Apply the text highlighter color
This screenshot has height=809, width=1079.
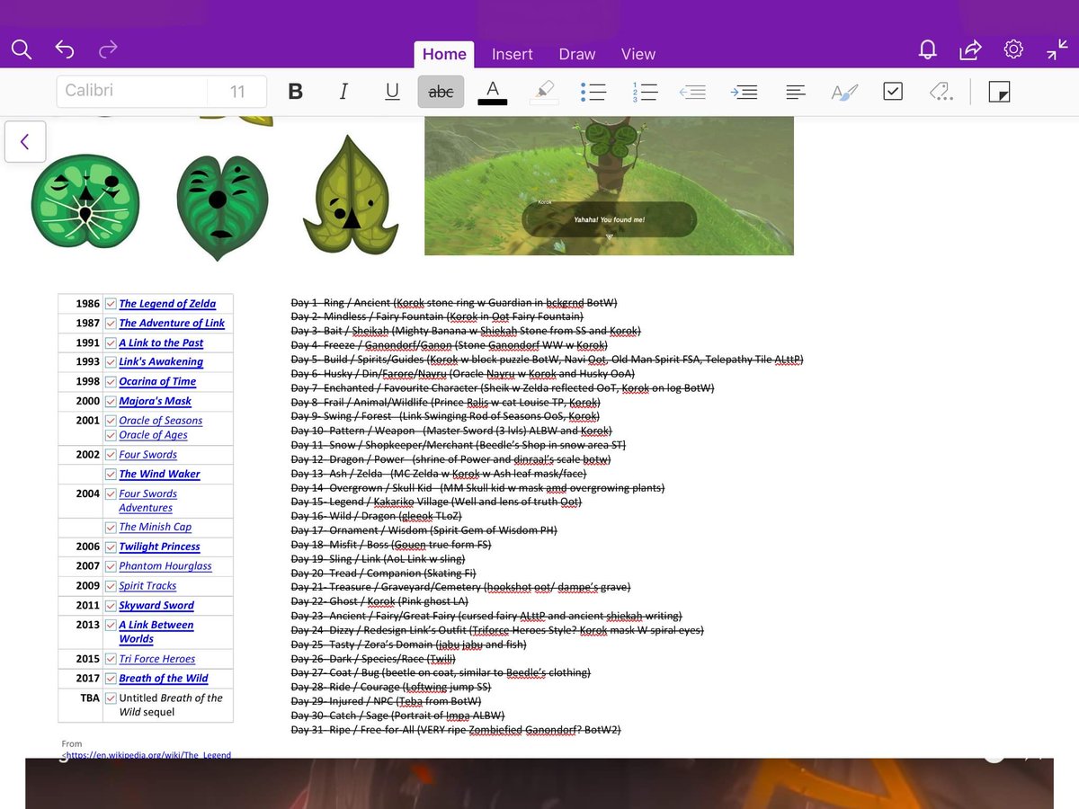(544, 92)
